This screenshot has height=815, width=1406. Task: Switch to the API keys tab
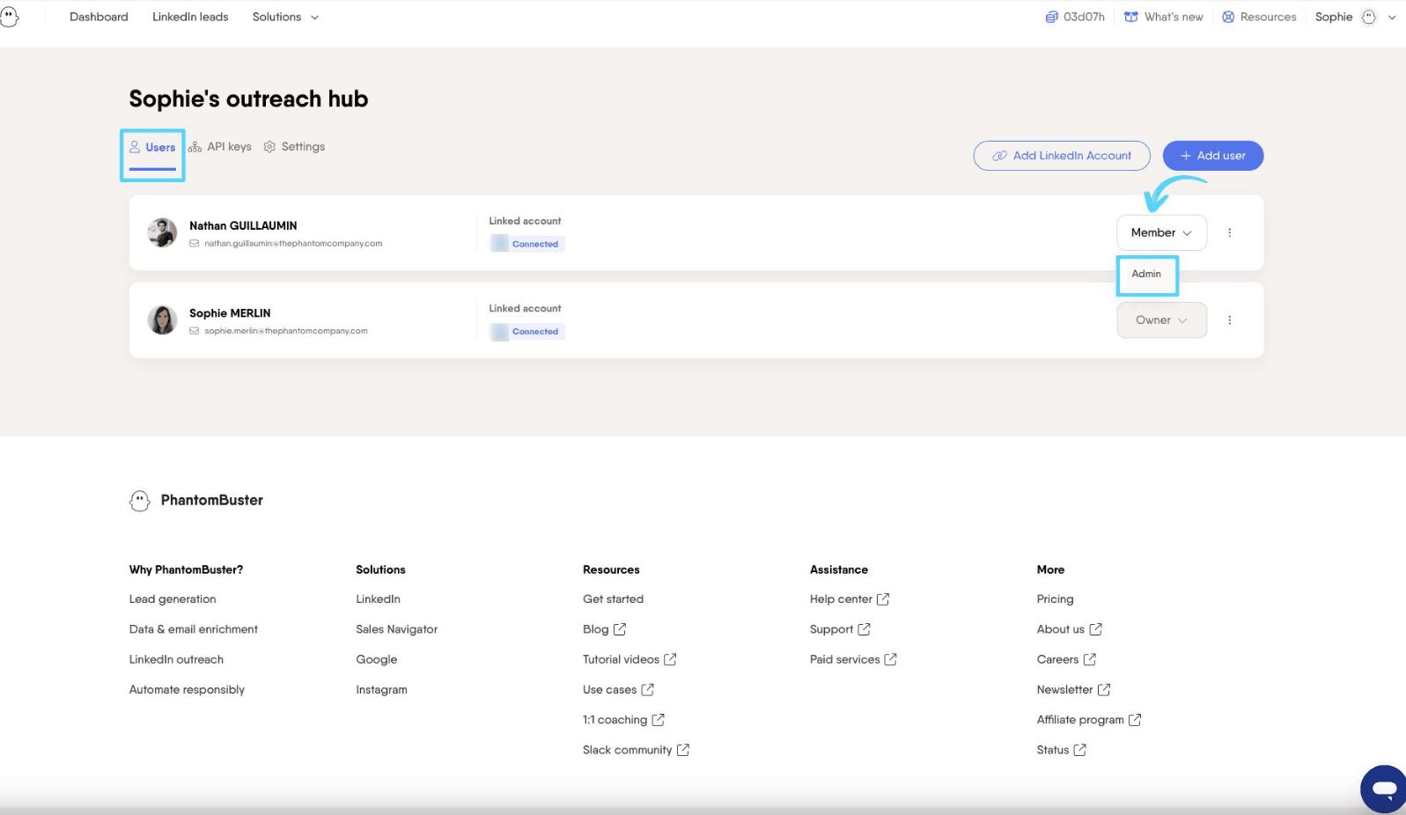coord(220,147)
